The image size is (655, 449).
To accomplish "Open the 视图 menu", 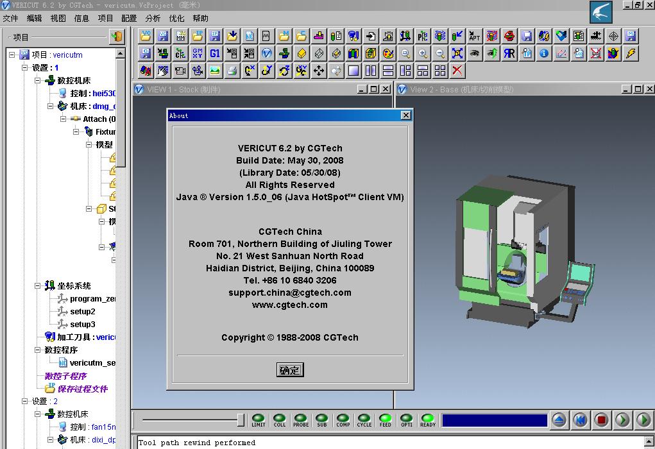I will (58, 19).
